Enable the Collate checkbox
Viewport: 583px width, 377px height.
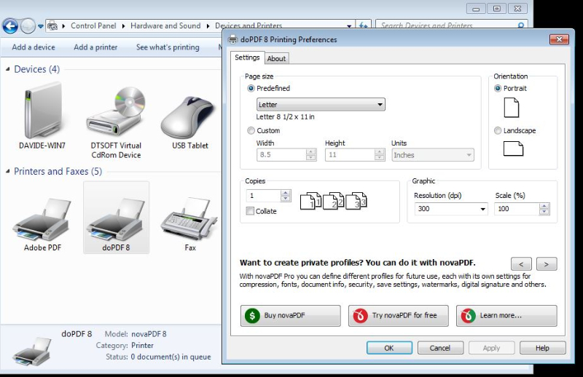tap(251, 211)
